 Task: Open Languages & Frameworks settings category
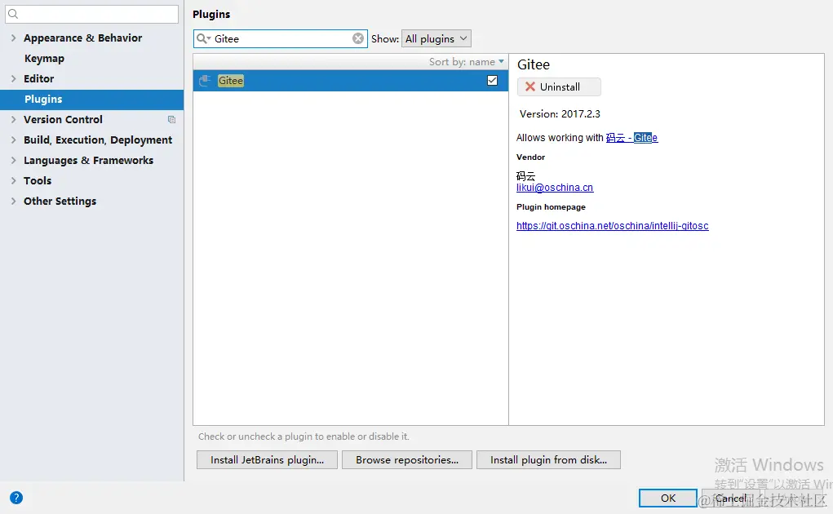(x=88, y=161)
